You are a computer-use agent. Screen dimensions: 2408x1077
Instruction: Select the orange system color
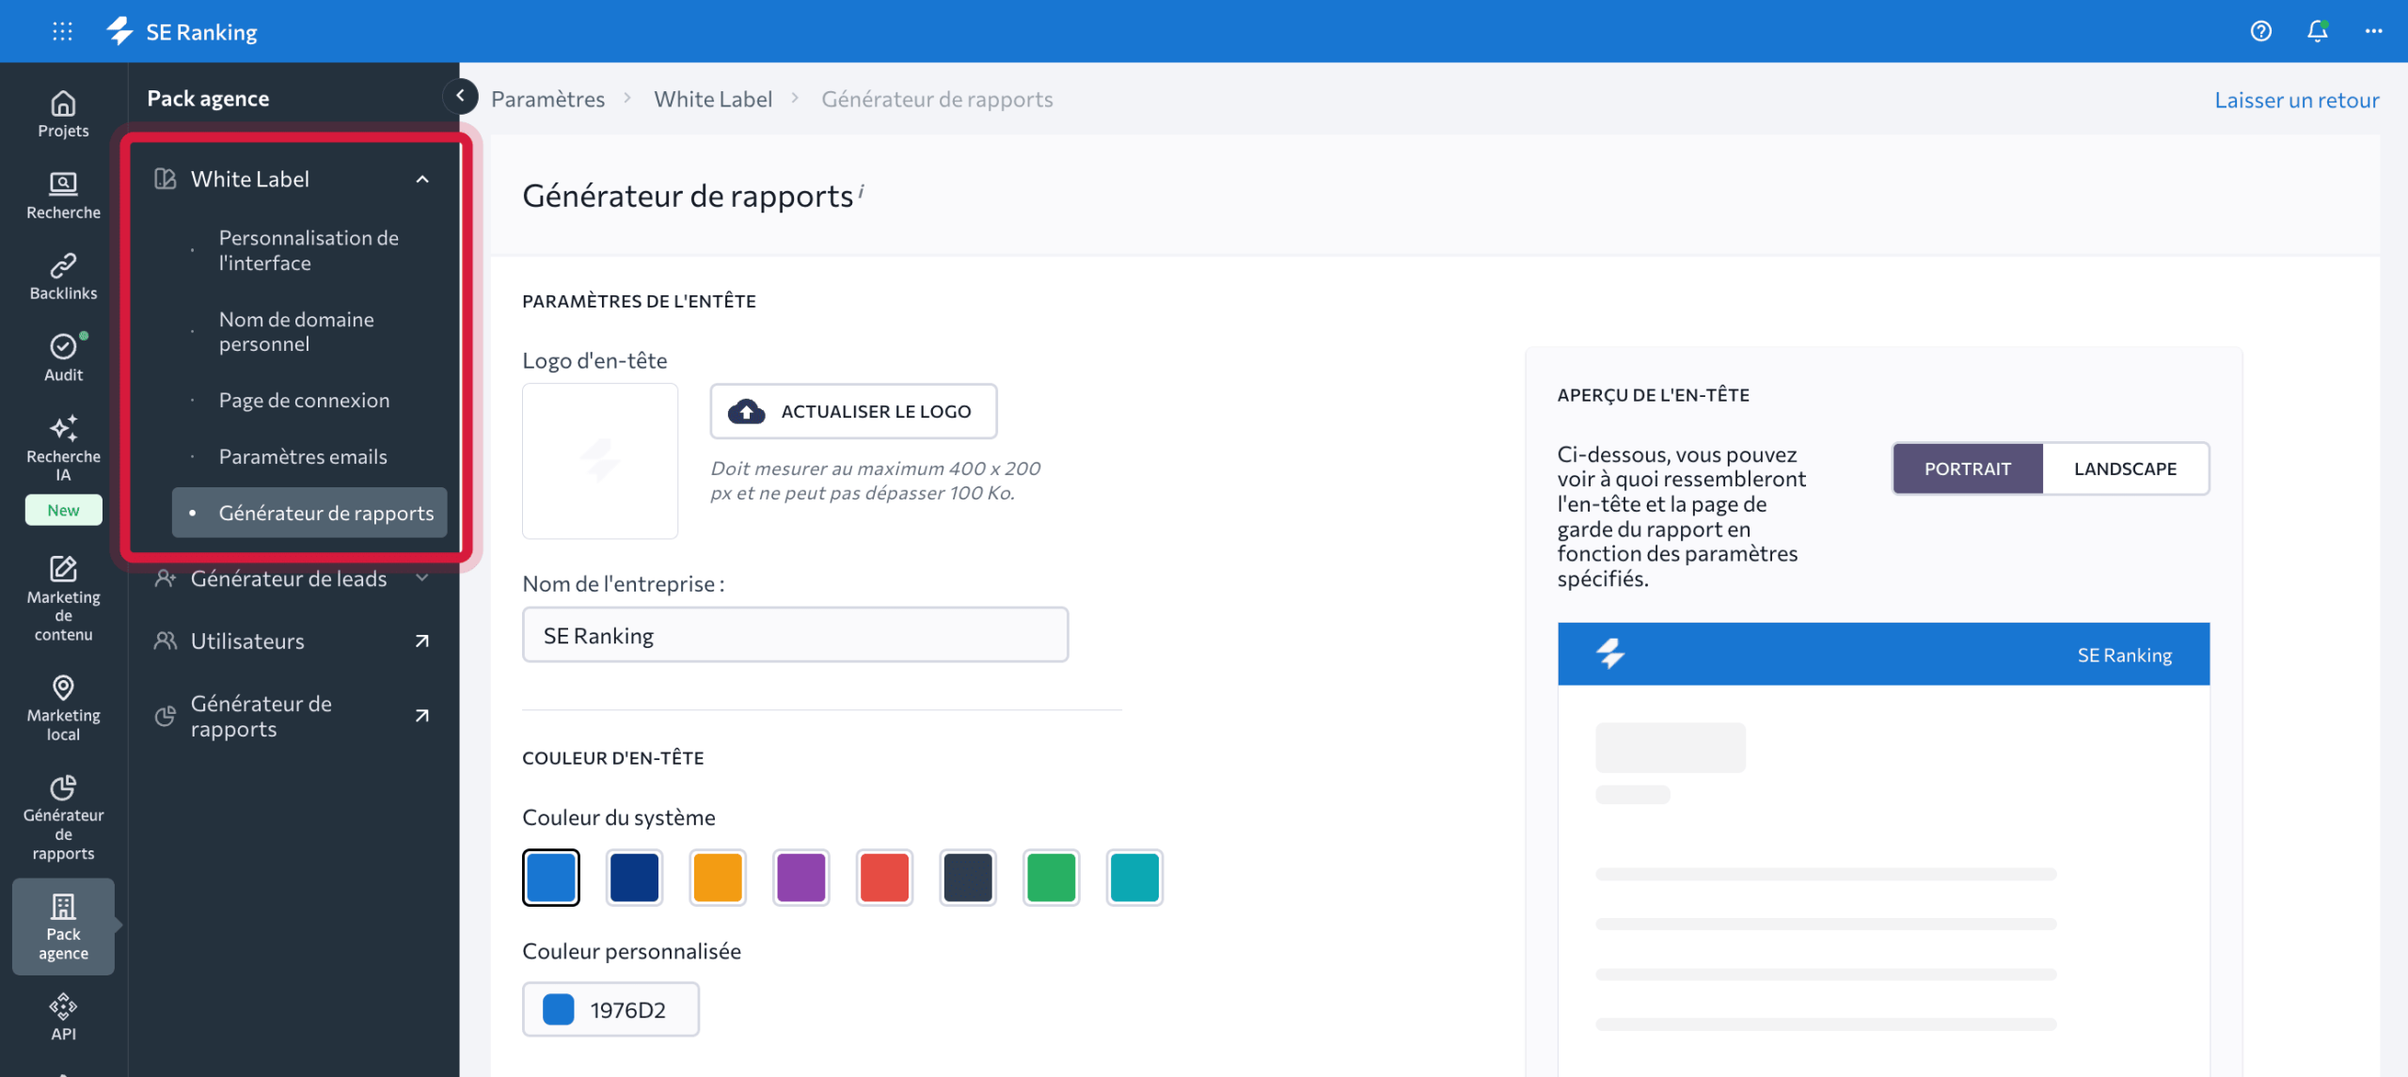point(718,877)
